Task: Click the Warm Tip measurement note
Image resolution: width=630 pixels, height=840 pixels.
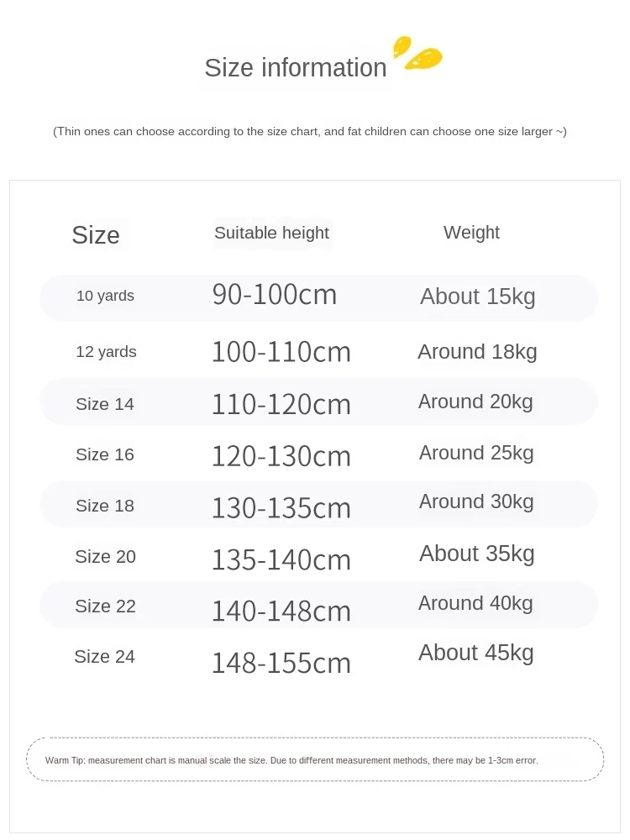Action: pos(291,760)
